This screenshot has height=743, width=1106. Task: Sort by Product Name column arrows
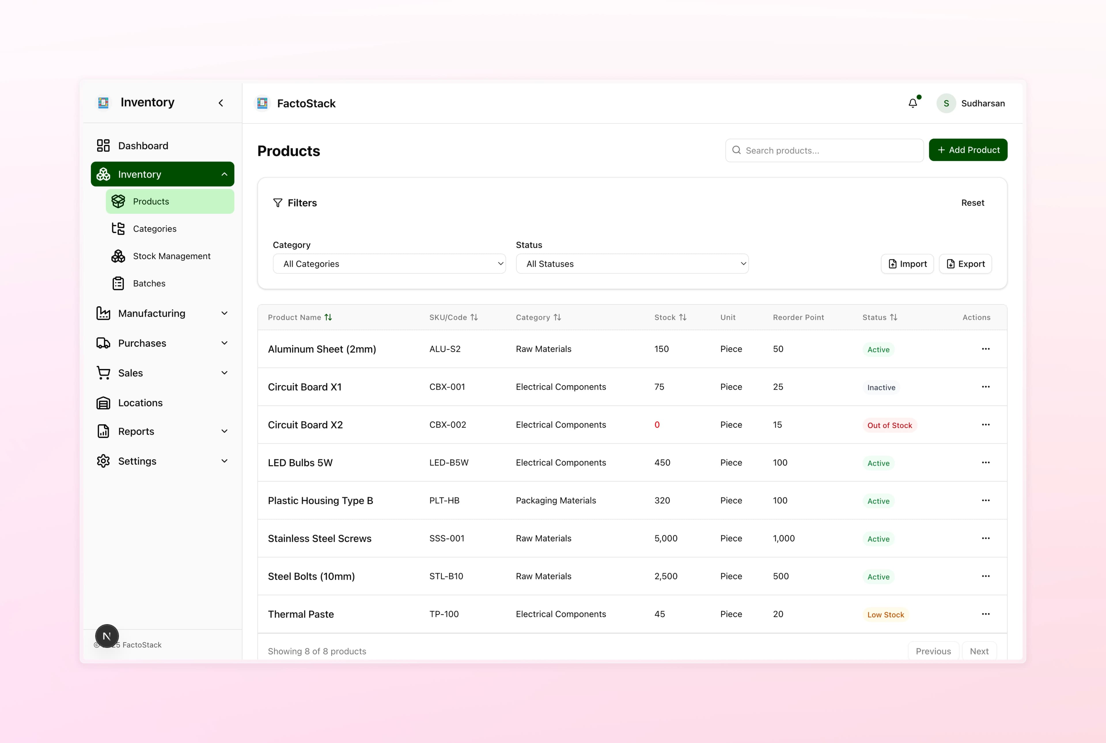coord(328,318)
